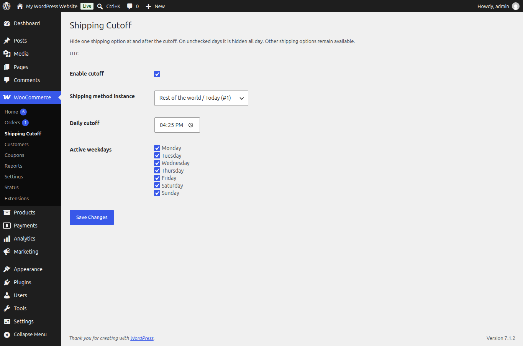Open the clock picker in Daily cutoff

[x=191, y=125]
